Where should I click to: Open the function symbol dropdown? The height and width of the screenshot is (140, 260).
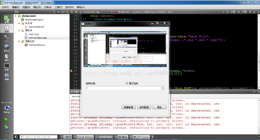click(x=170, y=12)
